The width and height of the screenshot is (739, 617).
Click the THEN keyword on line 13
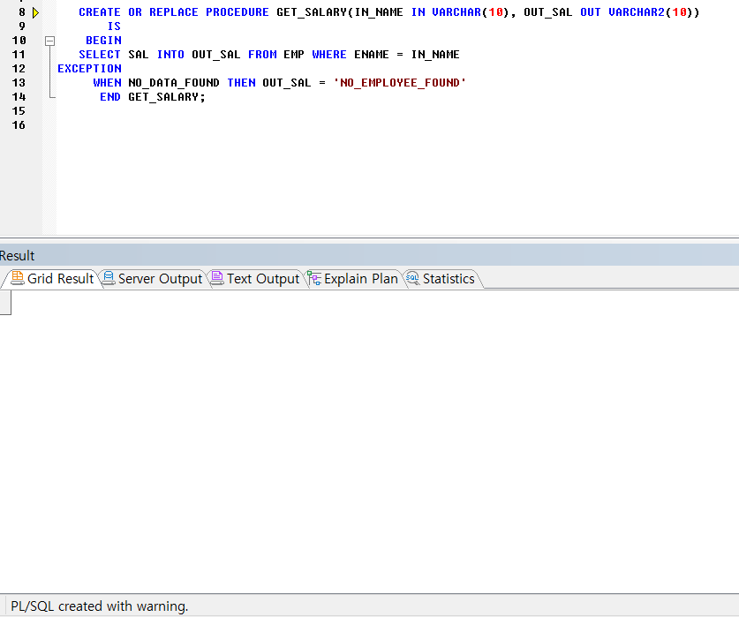241,83
